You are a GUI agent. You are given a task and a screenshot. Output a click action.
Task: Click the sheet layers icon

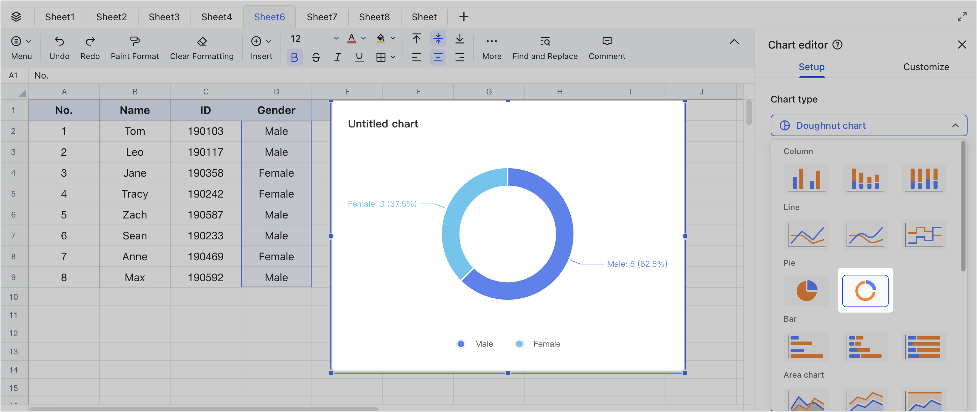click(16, 17)
